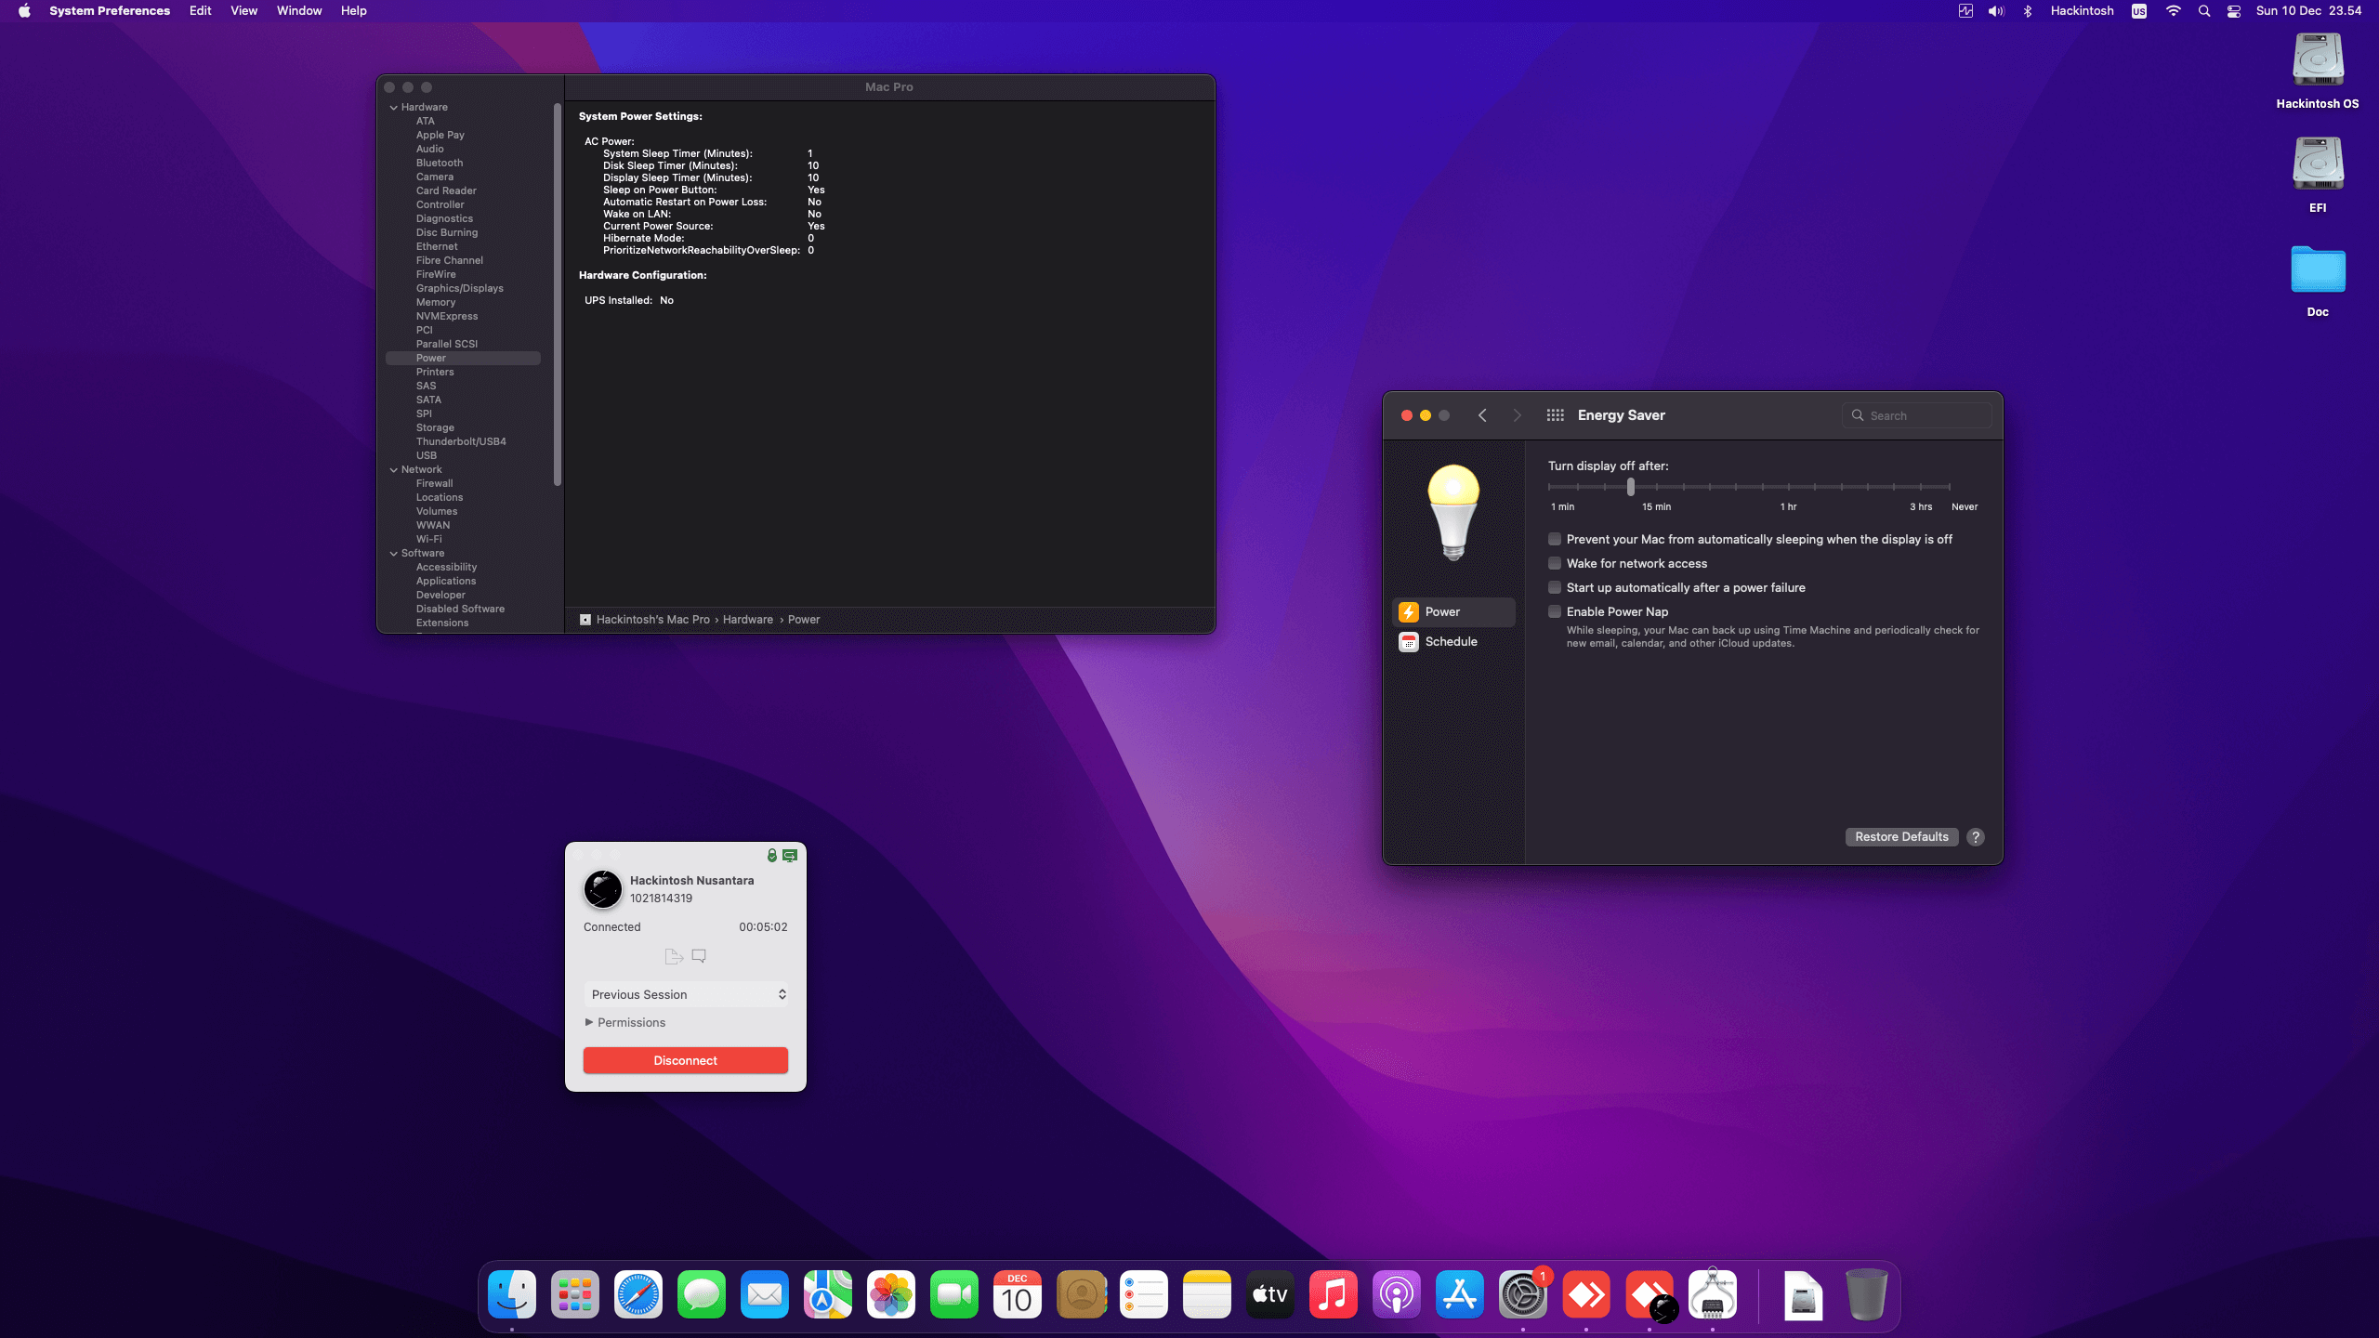Open the View menu
This screenshot has width=2379, height=1338.
click(243, 11)
